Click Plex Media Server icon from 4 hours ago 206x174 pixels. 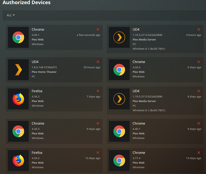pyautogui.click(x=119, y=37)
